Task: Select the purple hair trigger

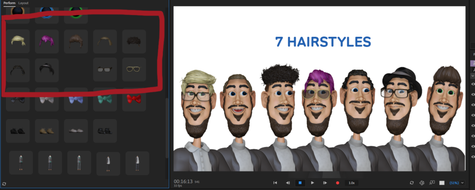Action: (x=47, y=42)
